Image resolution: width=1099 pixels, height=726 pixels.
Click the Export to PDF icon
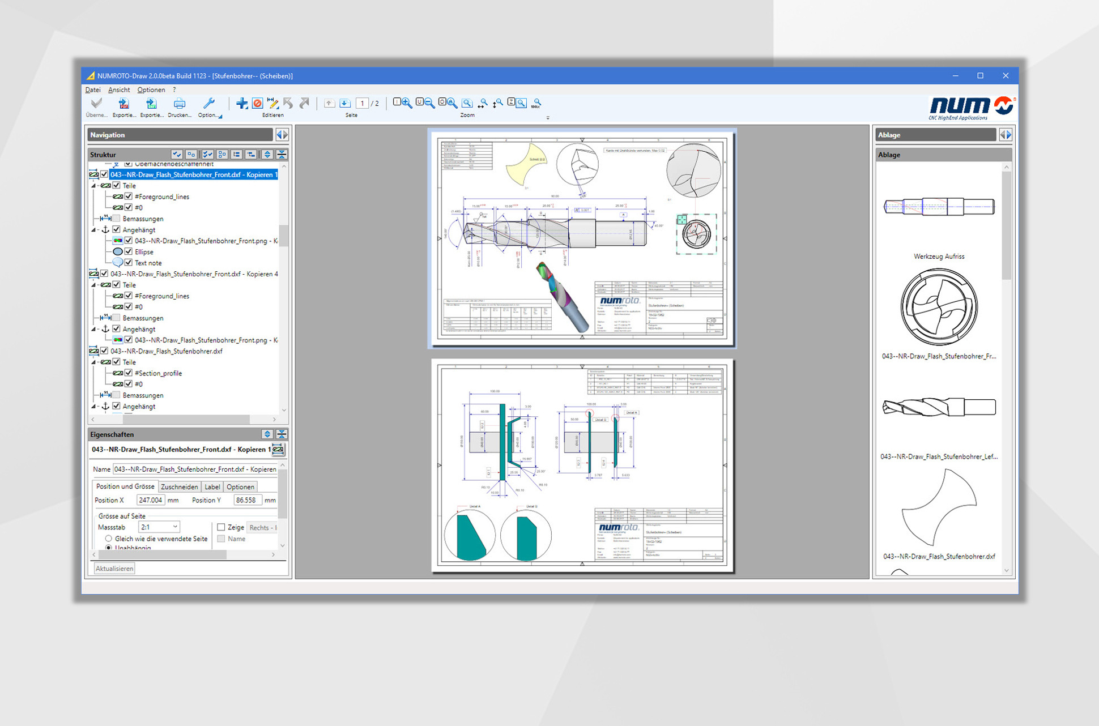[x=123, y=104]
